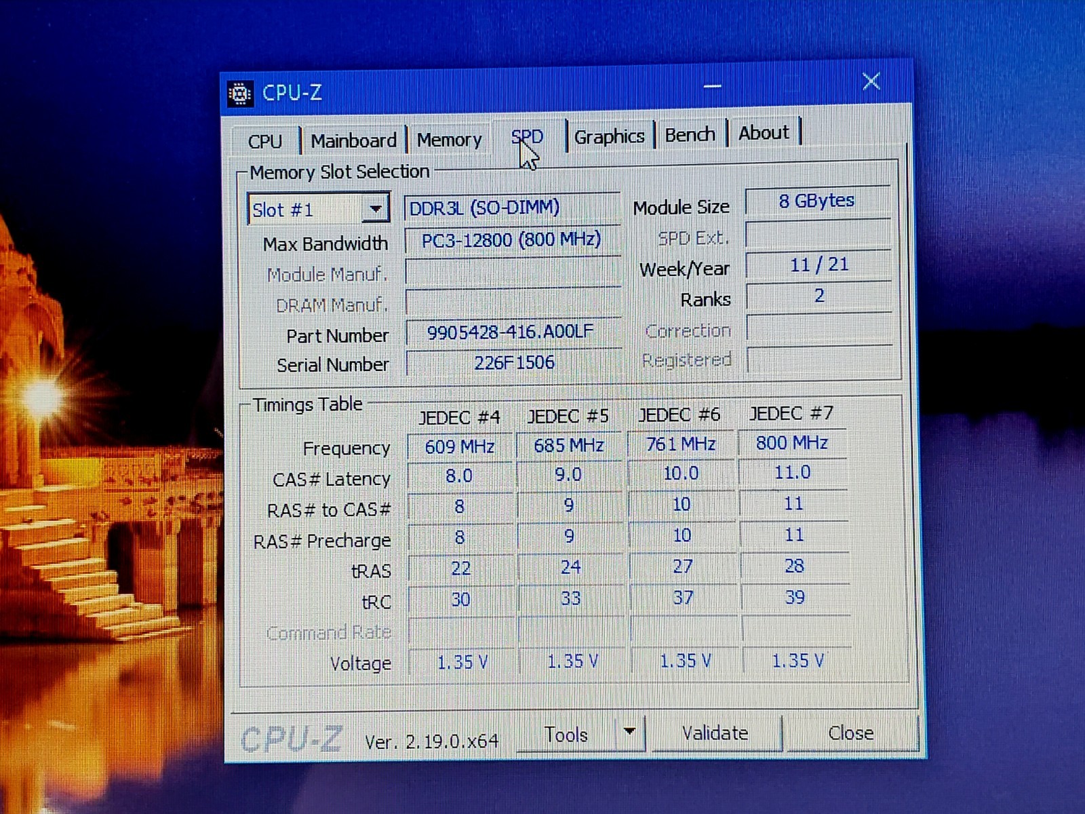Viewport: 1085px width, 814px height.
Task: Click the Serial Number label
Action: pos(333,366)
